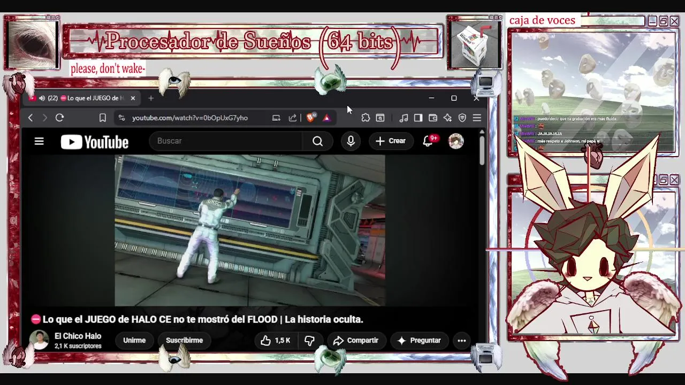Image resolution: width=685 pixels, height=385 pixels.
Task: Go back with the browser back arrow
Action: [x=31, y=118]
